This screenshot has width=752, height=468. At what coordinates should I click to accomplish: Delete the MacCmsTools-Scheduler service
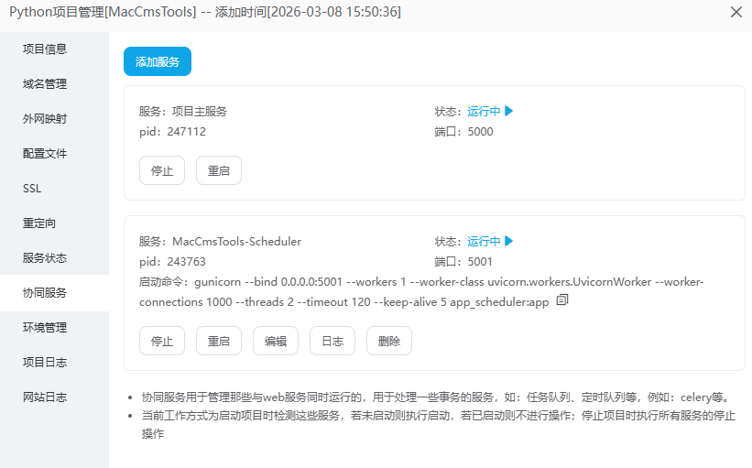tap(389, 341)
